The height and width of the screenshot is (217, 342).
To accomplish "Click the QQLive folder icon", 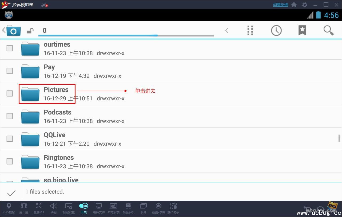I will point(30,139).
